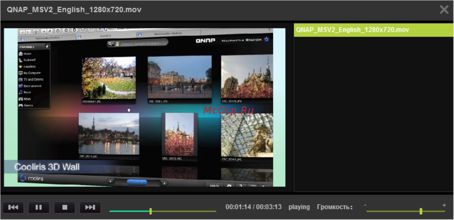This screenshot has height=220, width=454.
Task: Decrease volume with the minus sign
Action: pos(365,205)
